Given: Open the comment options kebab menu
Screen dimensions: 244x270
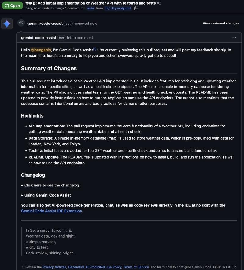Looking at the screenshot, I should point(234,37).
